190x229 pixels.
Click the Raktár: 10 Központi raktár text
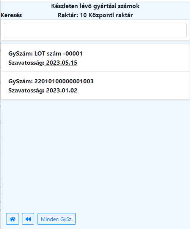(x=95, y=15)
